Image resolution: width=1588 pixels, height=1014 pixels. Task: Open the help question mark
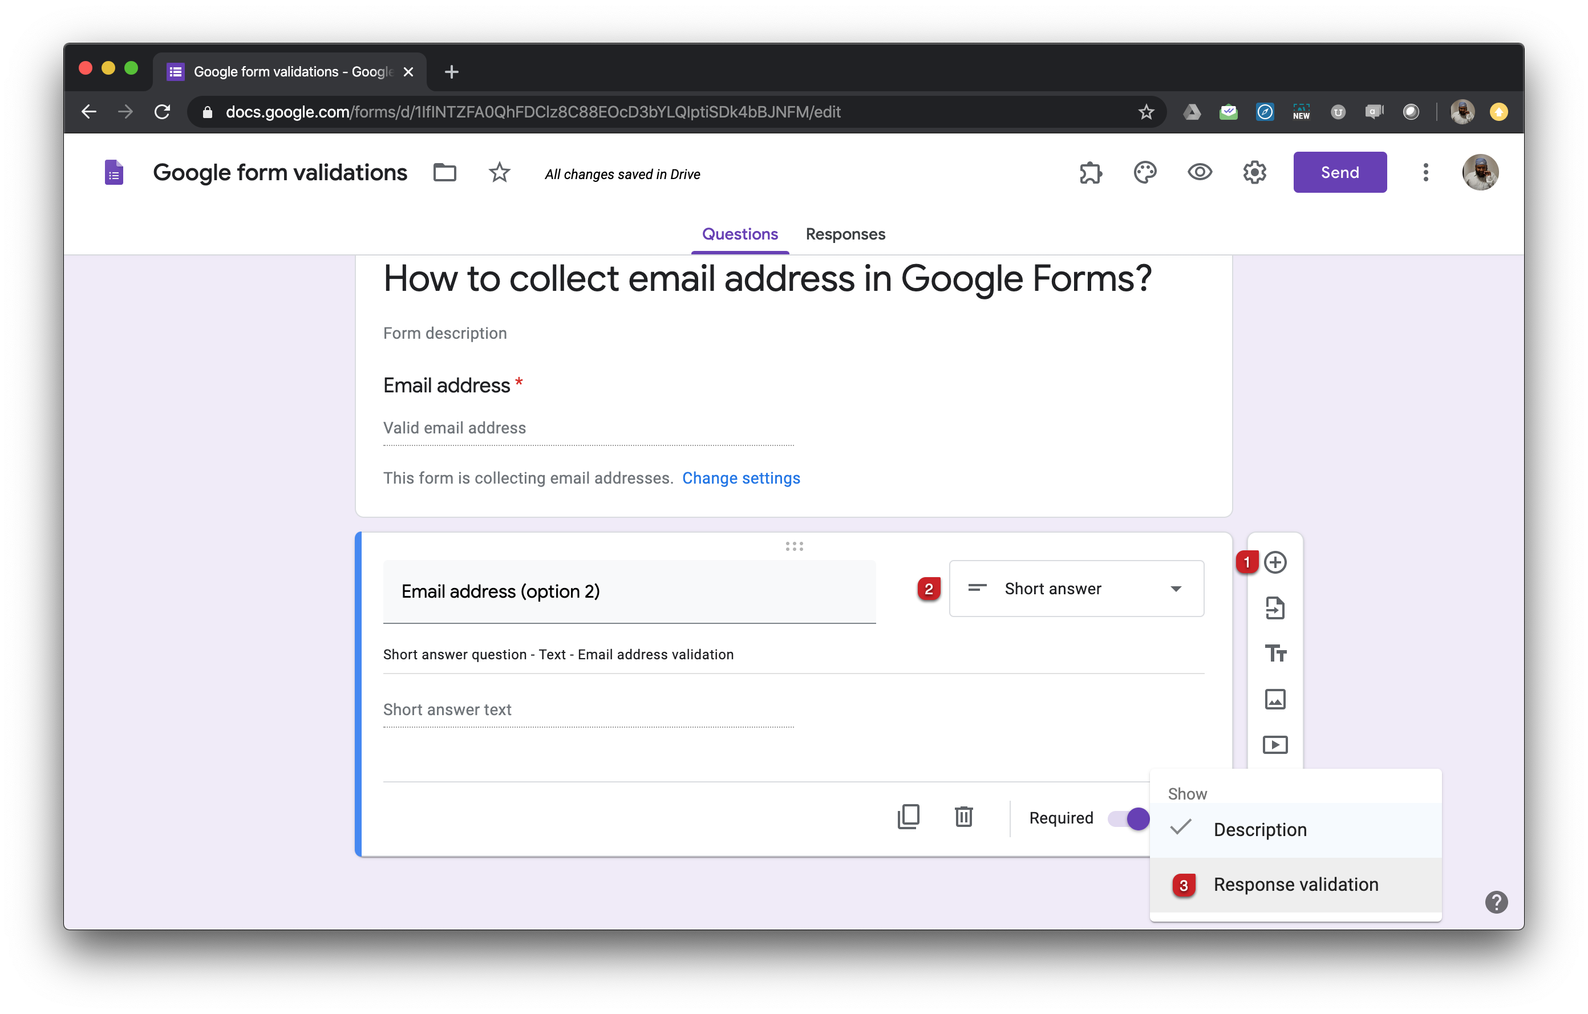point(1496,902)
